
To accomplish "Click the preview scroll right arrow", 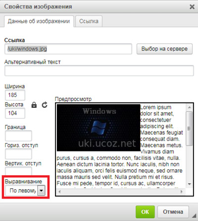I will point(182,192).
